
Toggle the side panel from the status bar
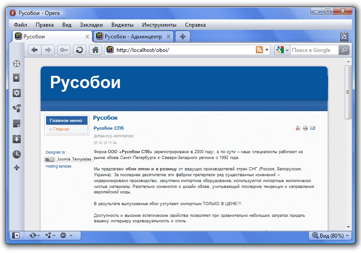pyautogui.click(x=16, y=235)
